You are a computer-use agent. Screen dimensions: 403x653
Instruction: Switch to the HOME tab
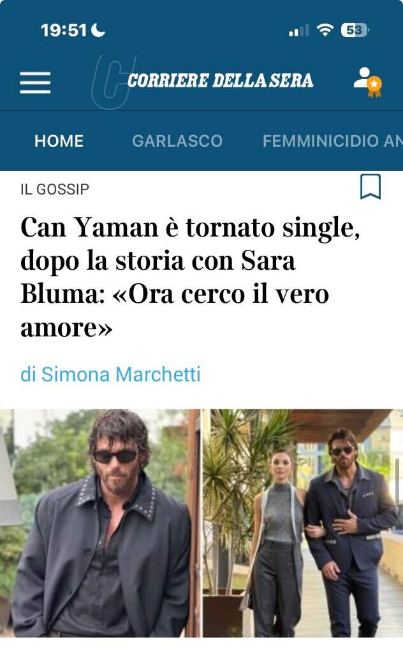pos(59,141)
